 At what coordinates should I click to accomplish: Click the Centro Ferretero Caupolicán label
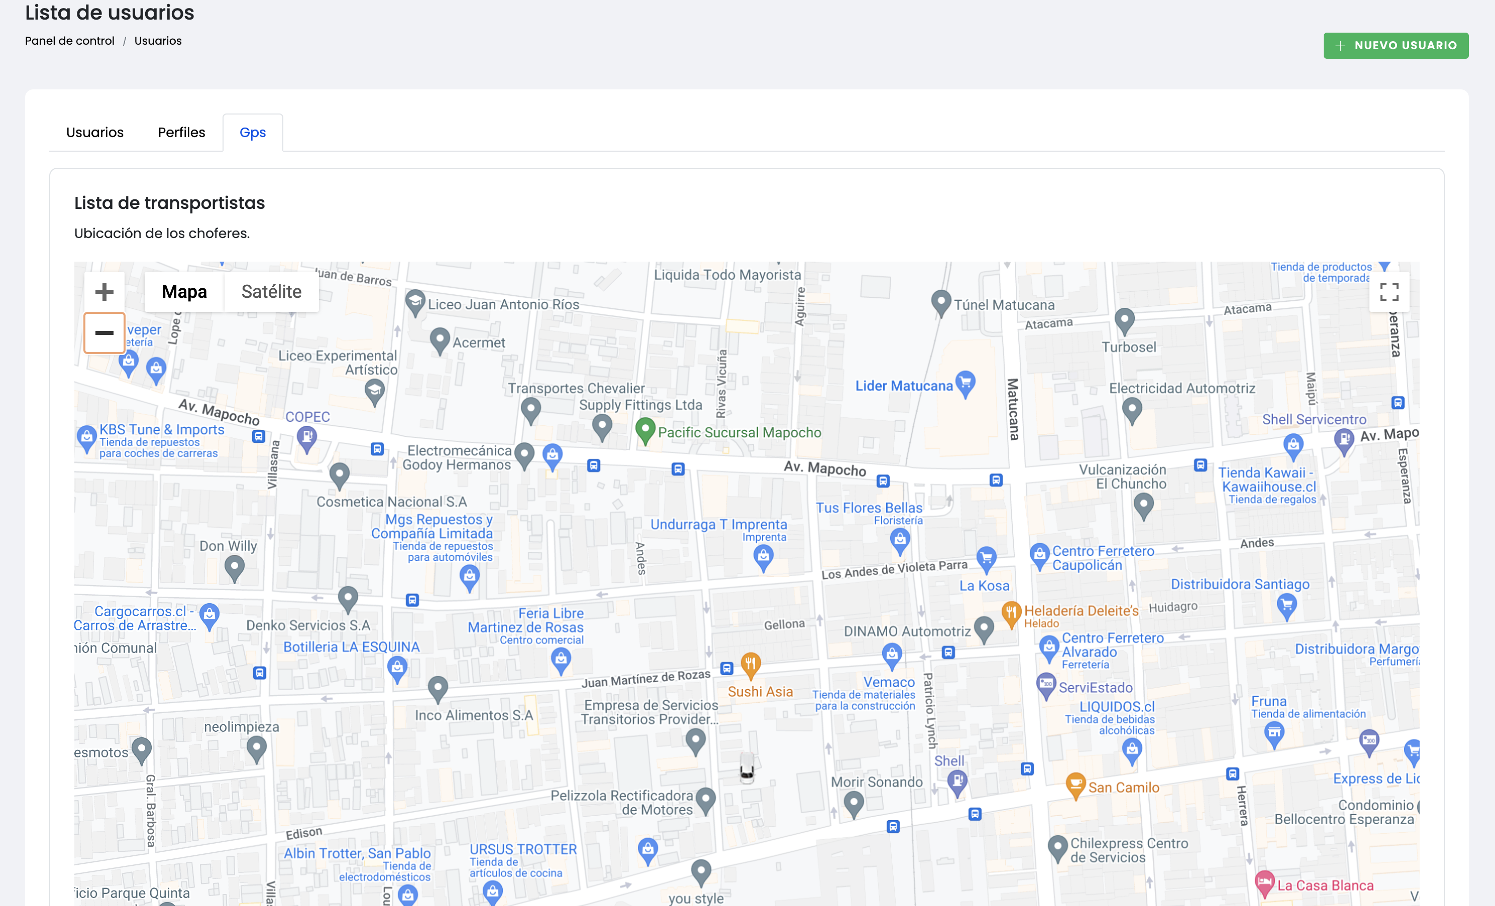(1103, 558)
